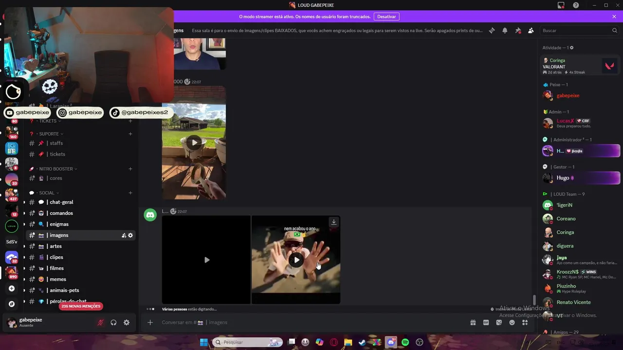
Task: Open the artes channel
Action: (x=80, y=246)
